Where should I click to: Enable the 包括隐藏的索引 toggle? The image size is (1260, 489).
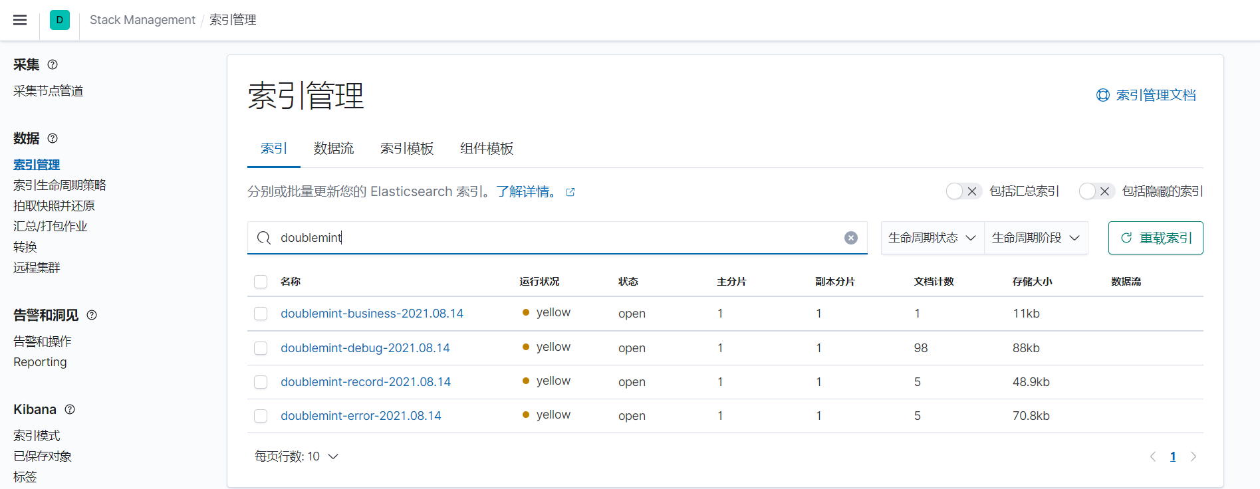(x=1096, y=191)
